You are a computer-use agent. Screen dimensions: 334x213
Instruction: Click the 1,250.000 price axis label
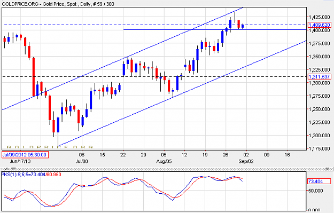coord(319,109)
